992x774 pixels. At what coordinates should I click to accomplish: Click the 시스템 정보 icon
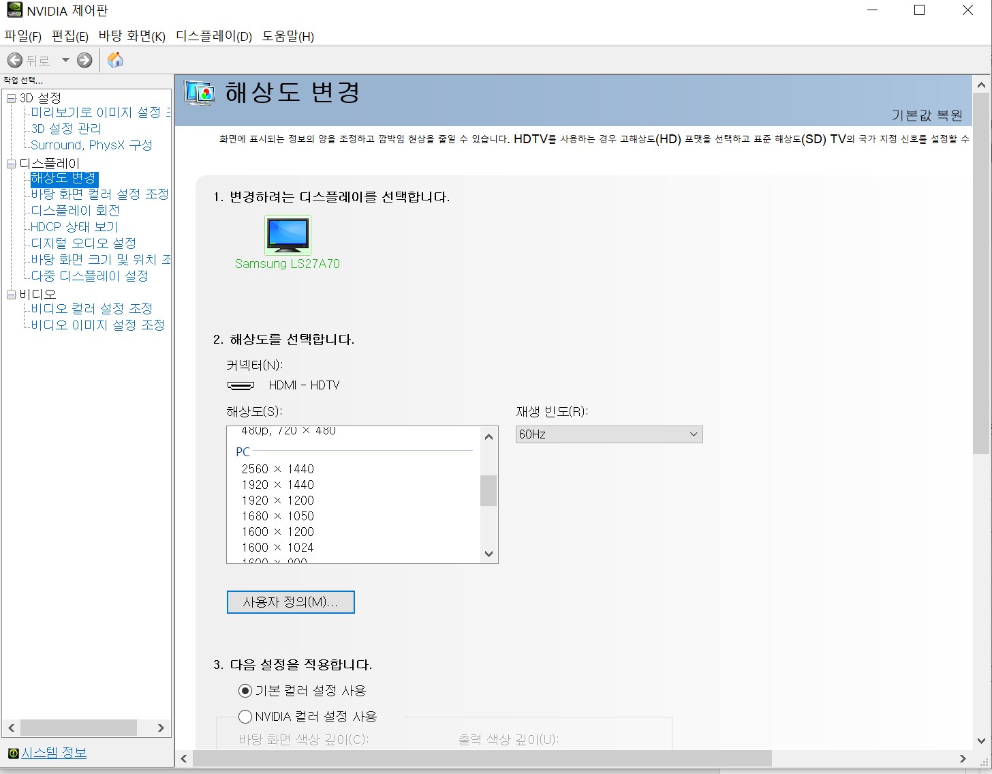[x=13, y=754]
